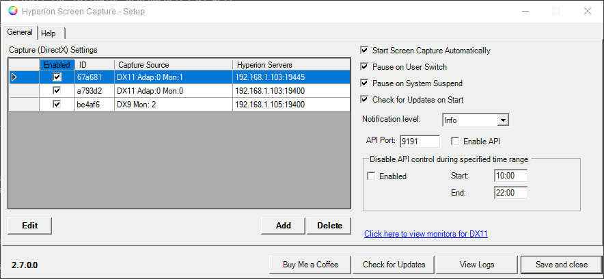Click the Enabled column header

coord(57,65)
